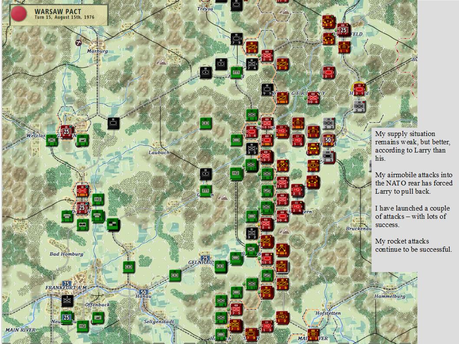Select the red unit with yellow bow-tie marked 4 4
This screenshot has height=344, width=459.
313,149
